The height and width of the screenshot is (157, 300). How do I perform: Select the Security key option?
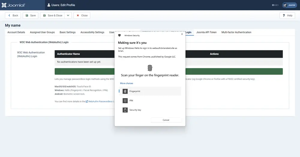pos(150,110)
